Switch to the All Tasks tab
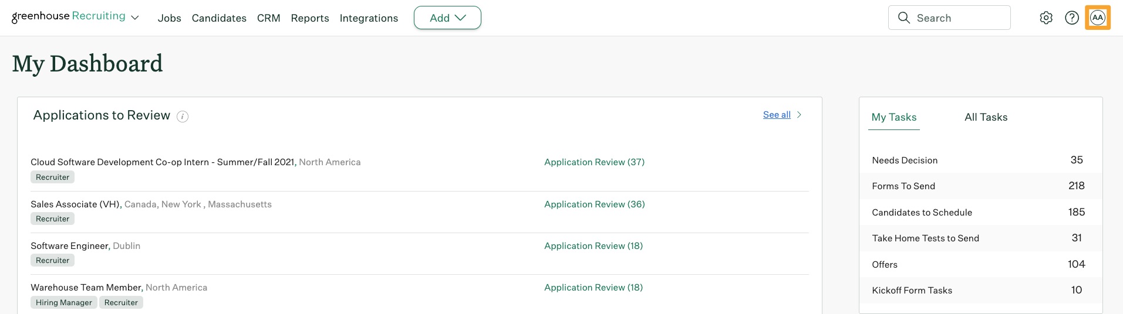Screen dimensions: 1123x314 (x=985, y=117)
